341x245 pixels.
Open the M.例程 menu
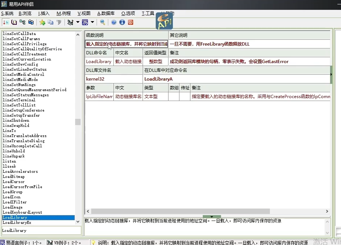[x=63, y=13]
